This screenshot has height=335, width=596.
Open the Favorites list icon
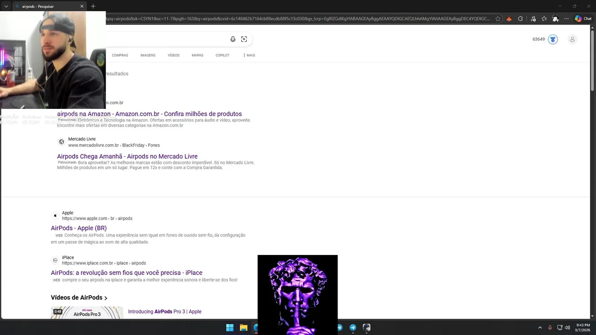[x=544, y=19]
